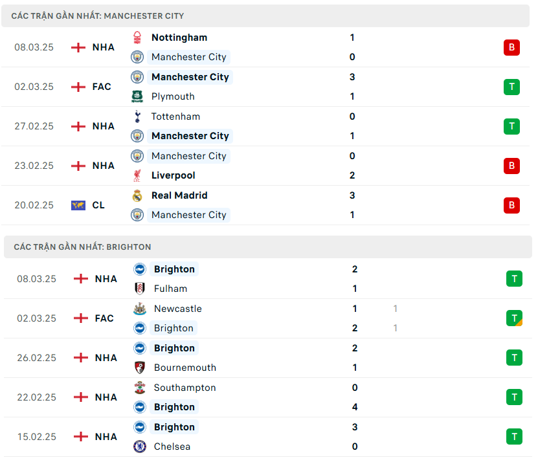This screenshot has height=464, width=538.
Task: Open the Nottingham team link
Action: click(179, 38)
